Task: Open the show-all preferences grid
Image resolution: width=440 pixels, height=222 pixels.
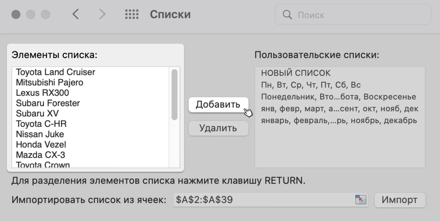Action: (x=132, y=14)
